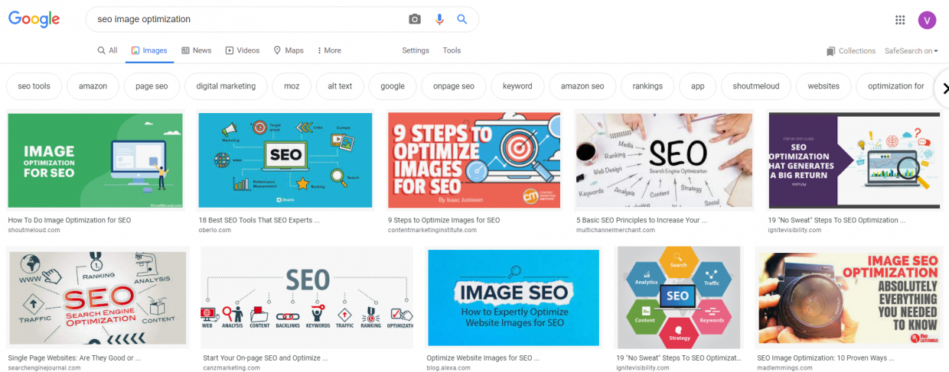The image size is (949, 372).
Task: Open '9 Steps to Optimize Images for SEO' title
Action: click(x=444, y=220)
